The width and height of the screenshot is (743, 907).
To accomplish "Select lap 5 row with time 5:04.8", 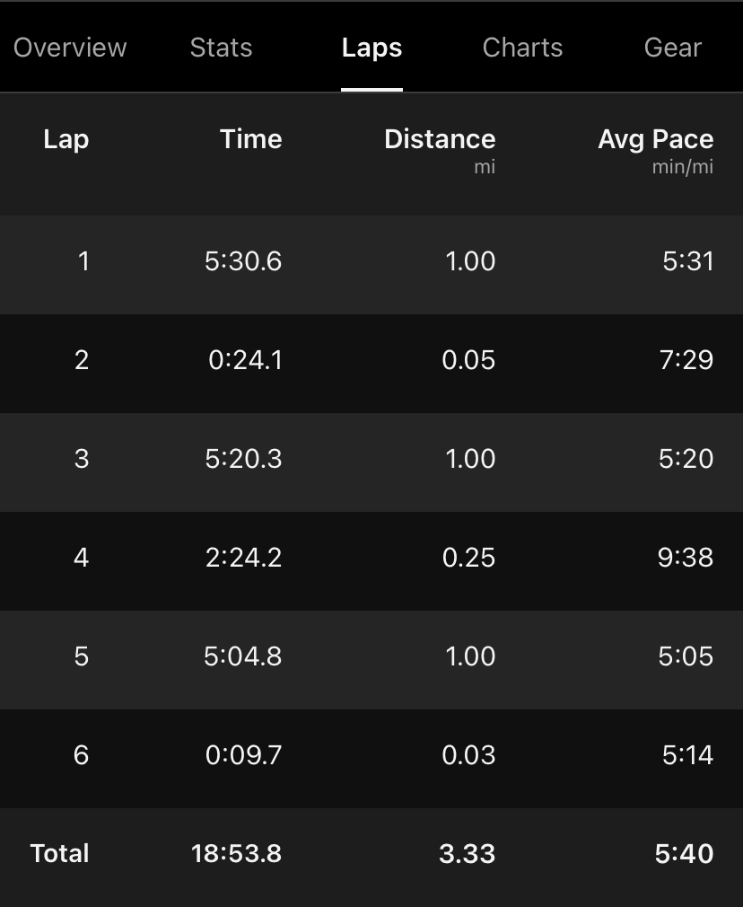I will [371, 660].
